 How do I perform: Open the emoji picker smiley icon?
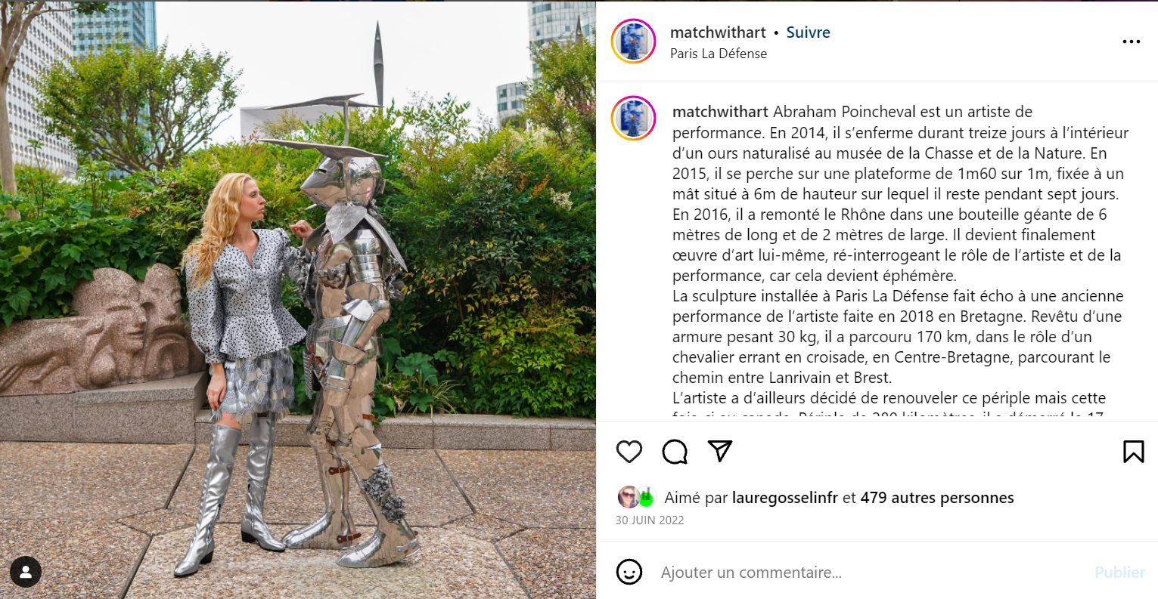pos(629,572)
